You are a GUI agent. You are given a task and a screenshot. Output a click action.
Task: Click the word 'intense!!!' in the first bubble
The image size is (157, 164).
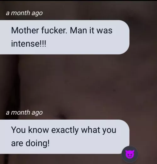29,44
